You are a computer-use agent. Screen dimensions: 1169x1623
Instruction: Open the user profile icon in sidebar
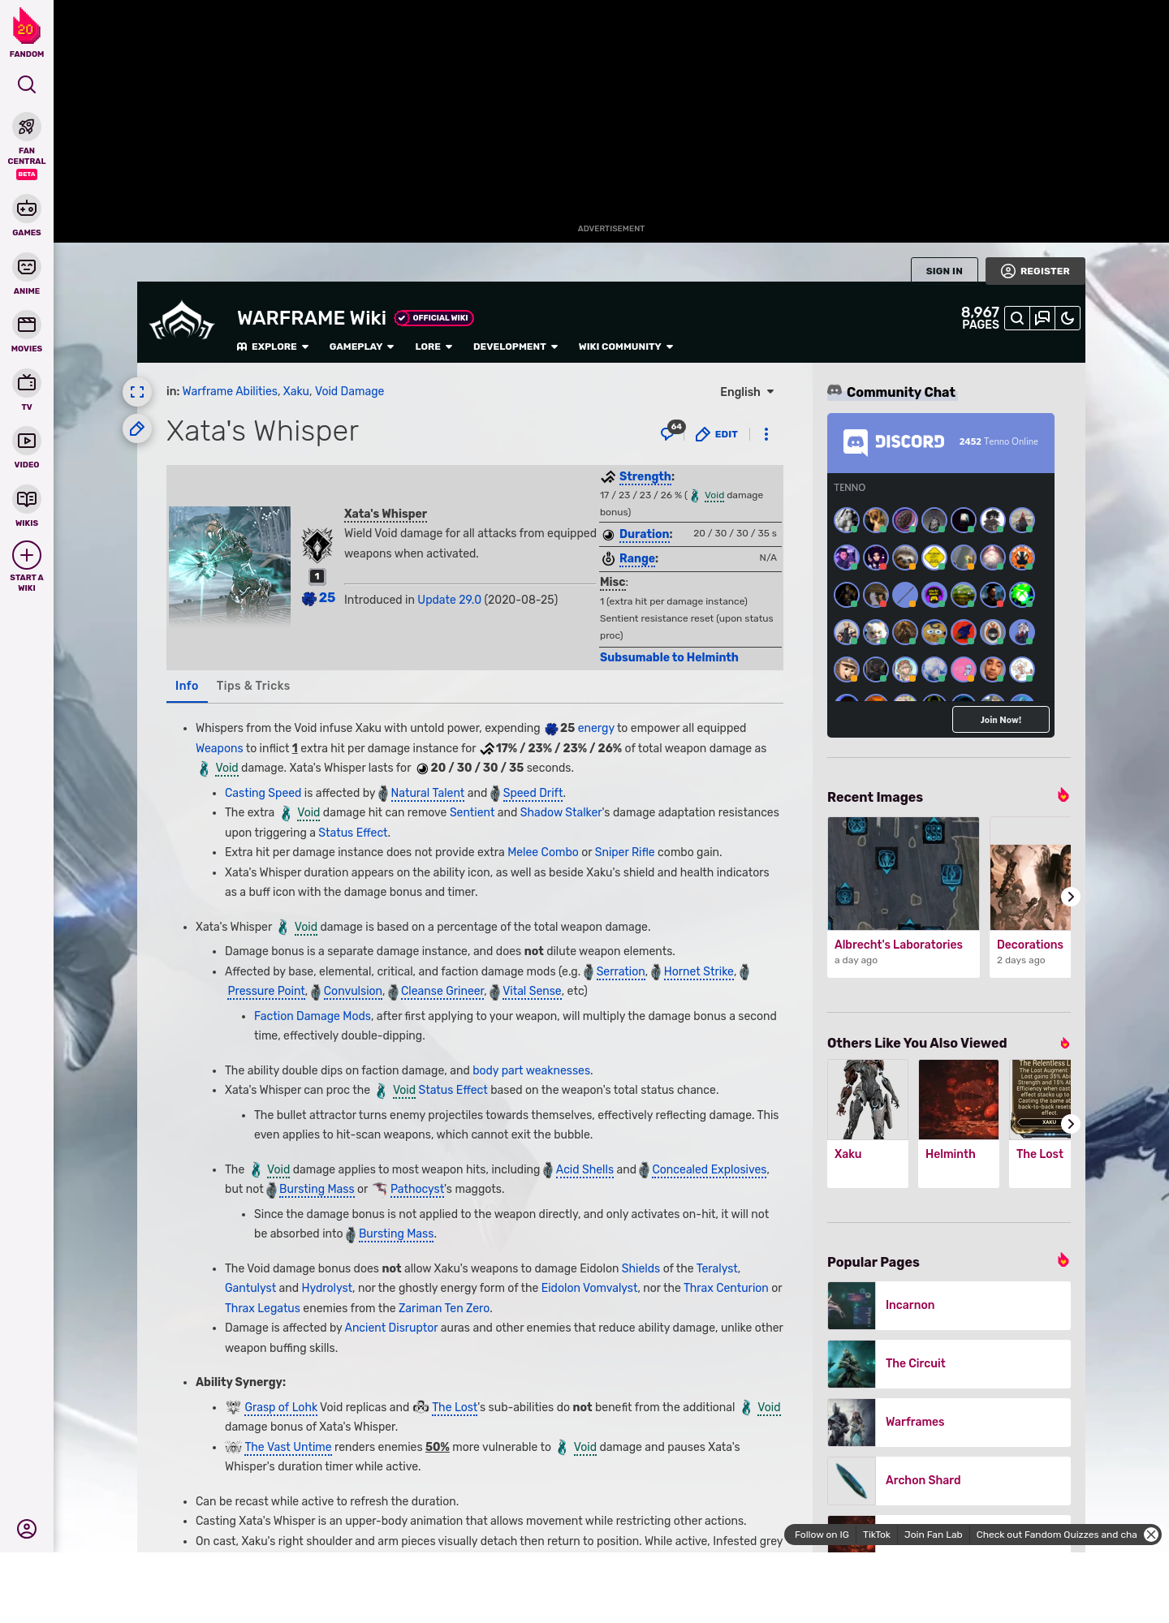(27, 1529)
